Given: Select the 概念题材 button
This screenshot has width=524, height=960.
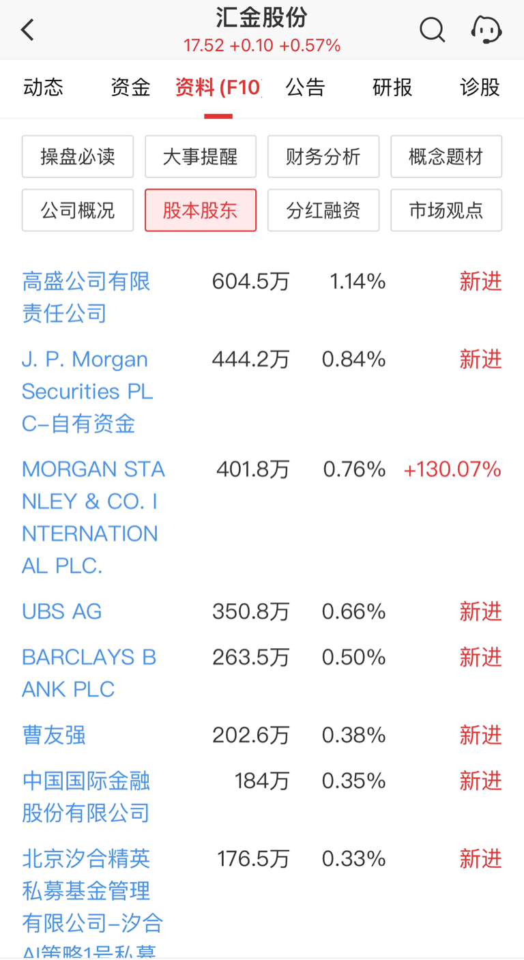Looking at the screenshot, I should [x=446, y=157].
